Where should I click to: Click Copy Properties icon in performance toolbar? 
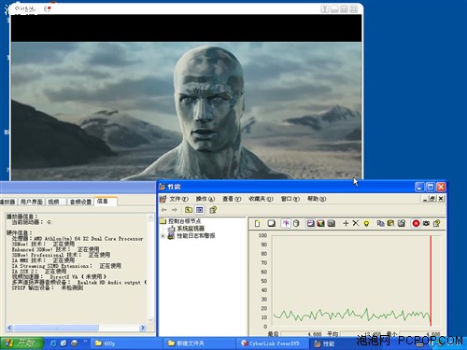pos(380,223)
